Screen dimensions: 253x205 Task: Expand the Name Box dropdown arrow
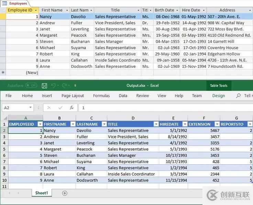[31, 107]
